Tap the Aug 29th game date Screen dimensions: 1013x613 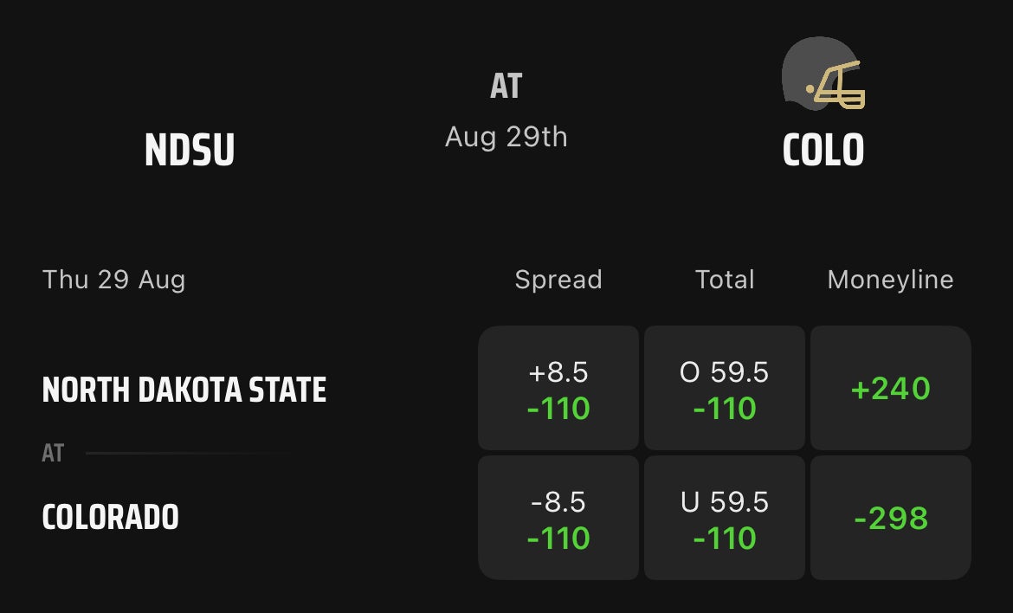pos(506,137)
